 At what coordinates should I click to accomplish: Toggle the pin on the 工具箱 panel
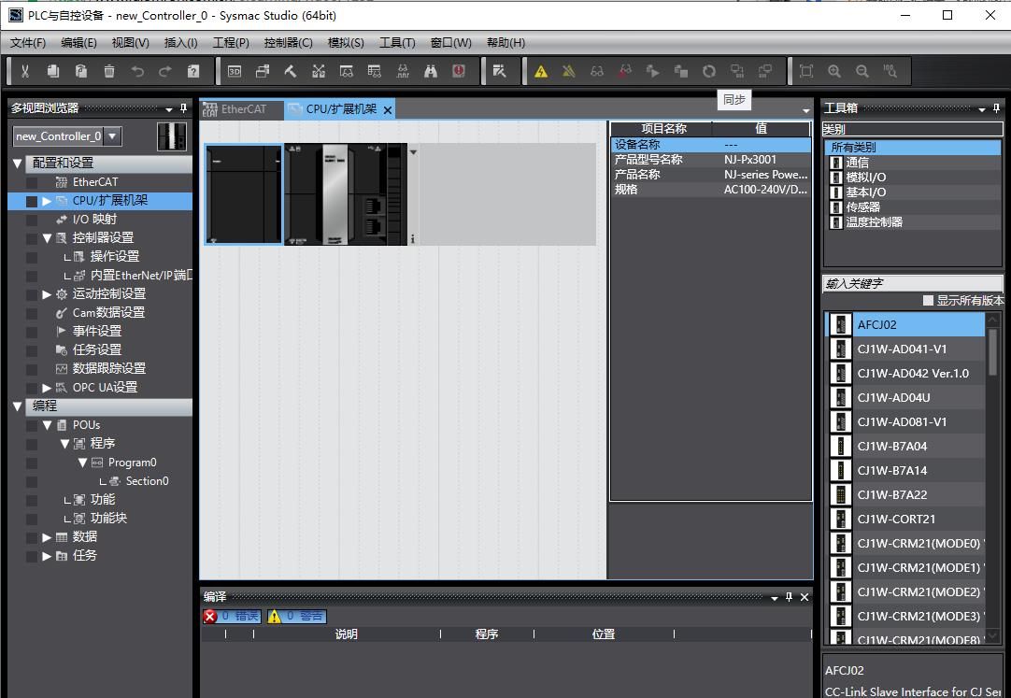pos(996,108)
